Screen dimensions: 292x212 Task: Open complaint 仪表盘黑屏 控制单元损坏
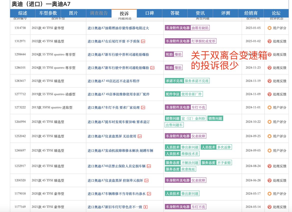115,180
